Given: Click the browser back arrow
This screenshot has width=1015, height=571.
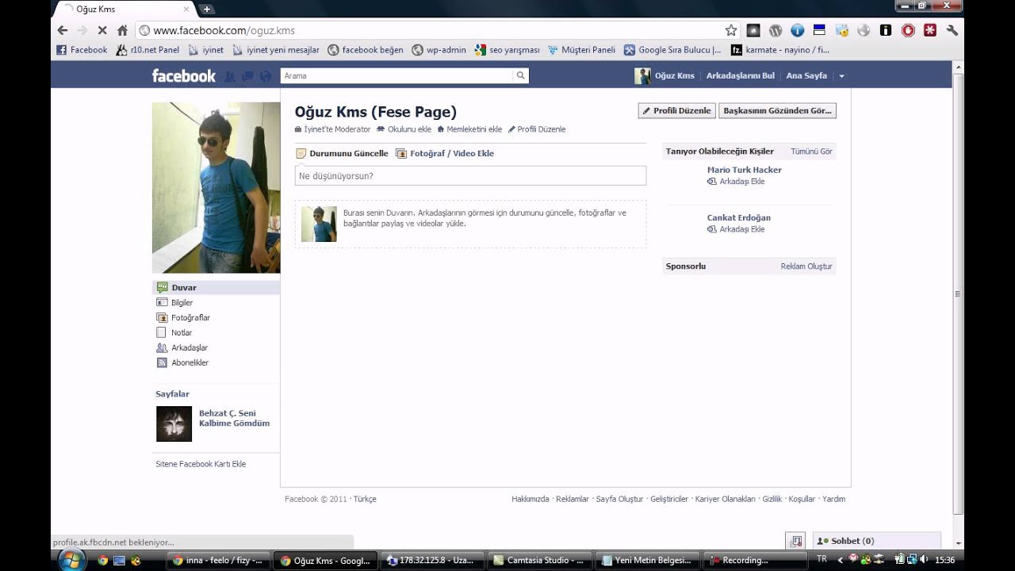Looking at the screenshot, I should click(x=63, y=30).
